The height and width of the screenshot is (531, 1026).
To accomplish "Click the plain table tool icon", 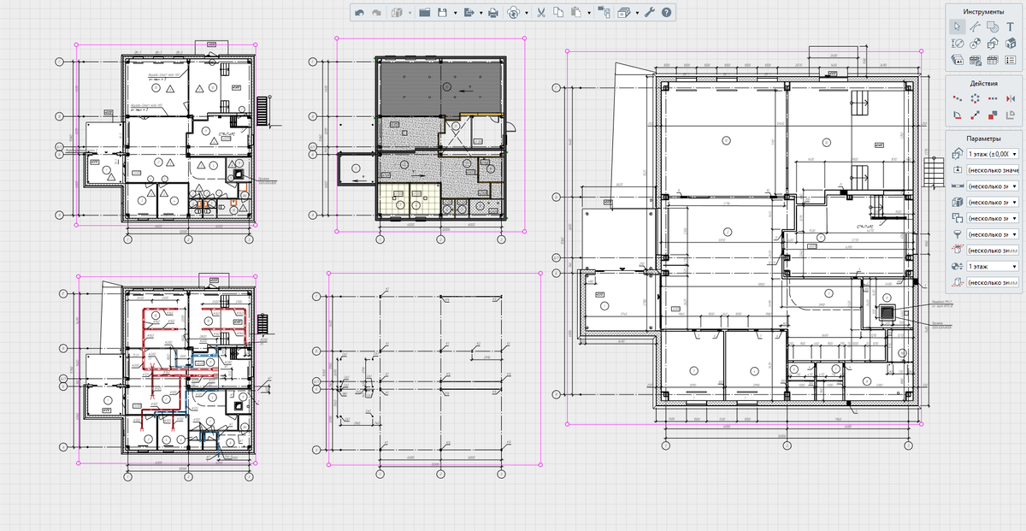I will [992, 60].
